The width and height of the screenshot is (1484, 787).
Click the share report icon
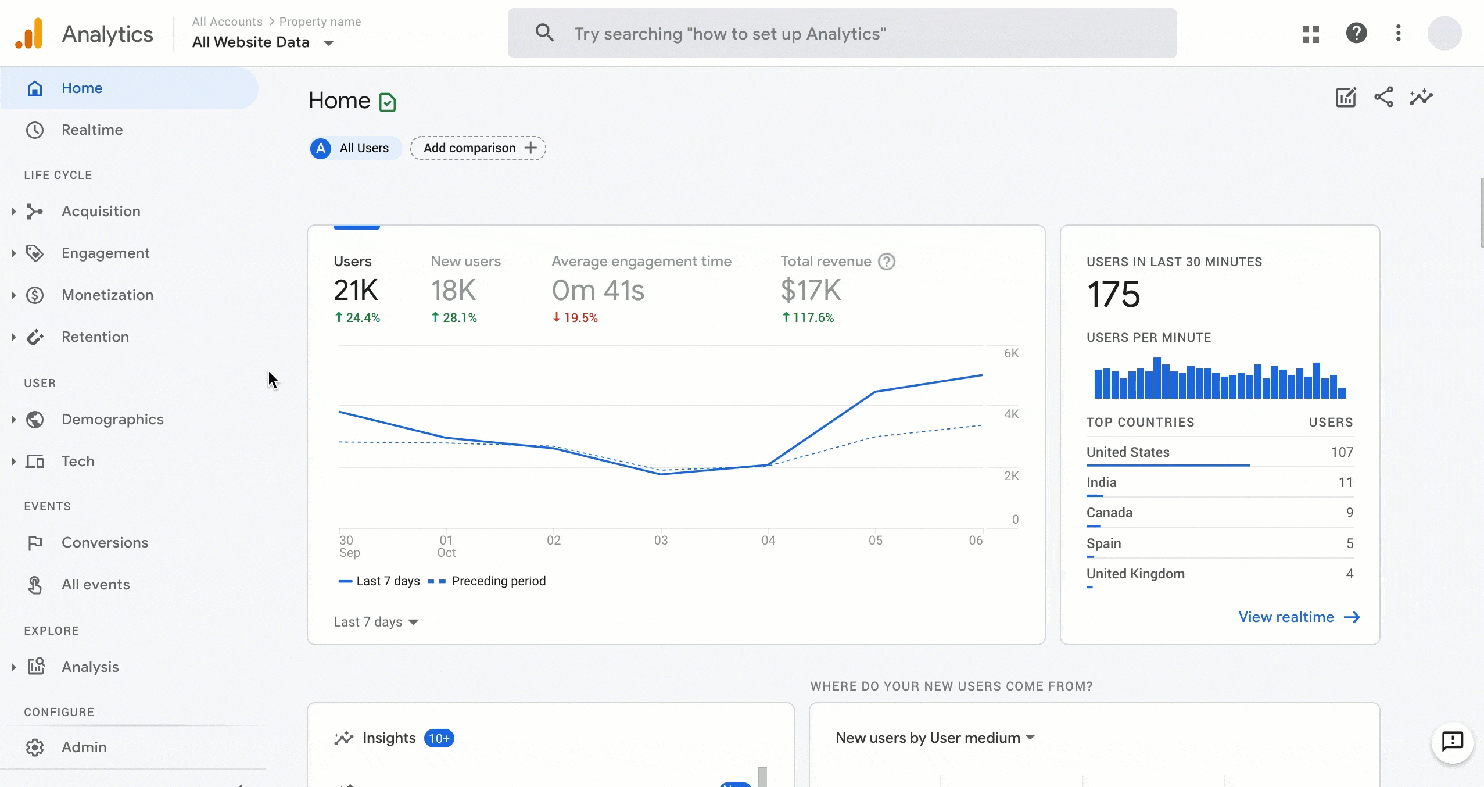pos(1384,97)
